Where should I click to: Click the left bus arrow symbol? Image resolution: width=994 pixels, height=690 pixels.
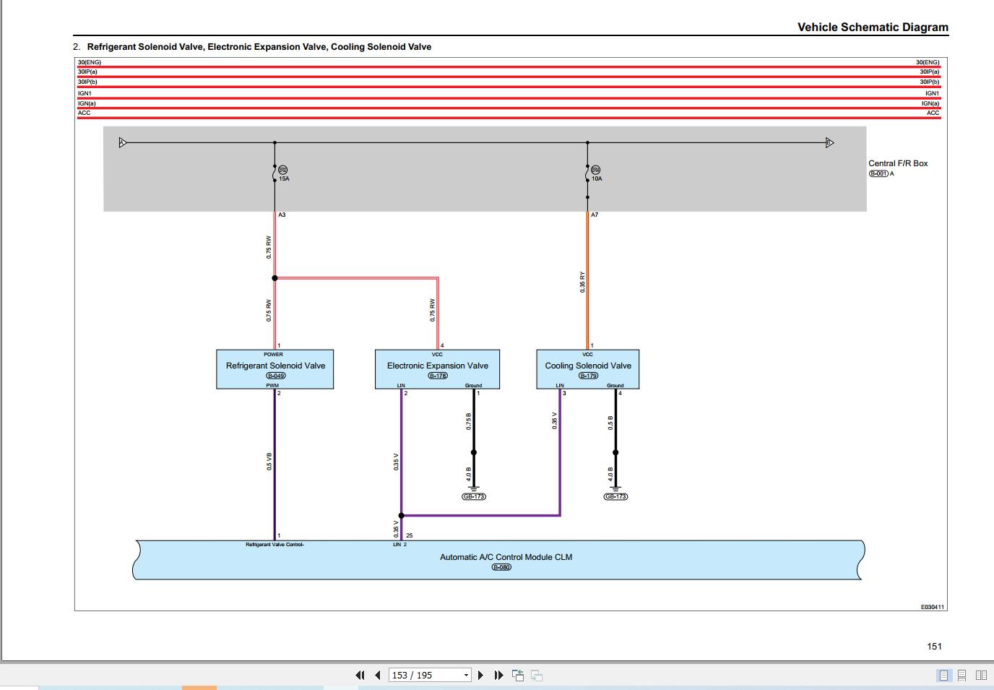click(x=123, y=142)
